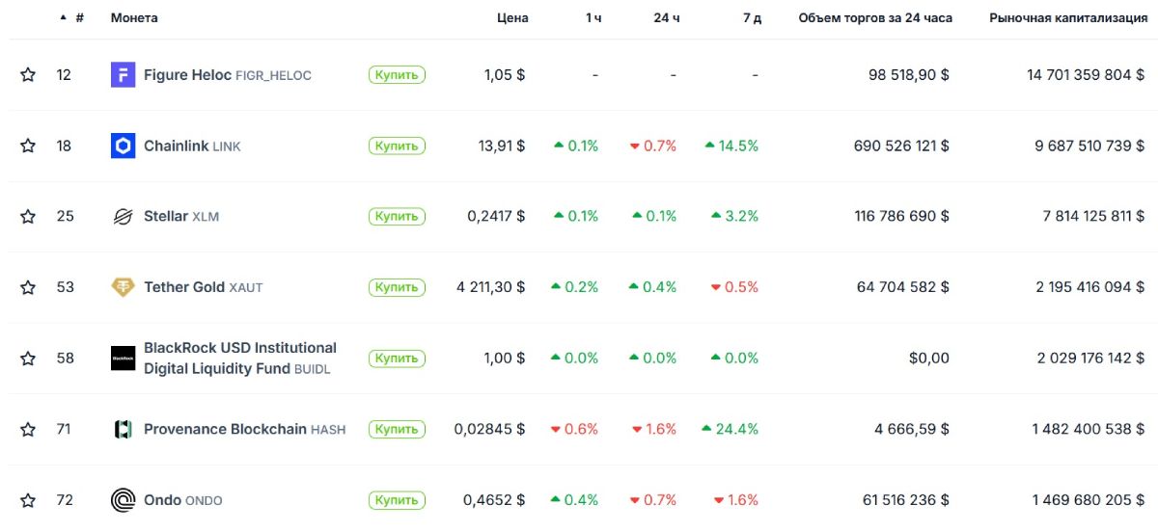This screenshot has height=531, width=1158.
Task: Star the Ondo coin row
Action: 28,500
